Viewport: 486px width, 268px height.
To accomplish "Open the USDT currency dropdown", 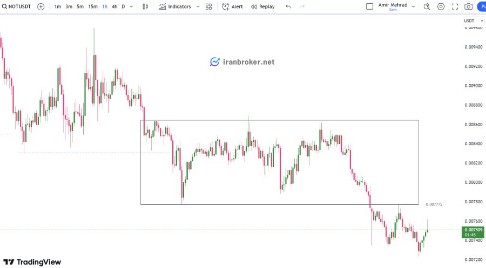I will pos(473,20).
